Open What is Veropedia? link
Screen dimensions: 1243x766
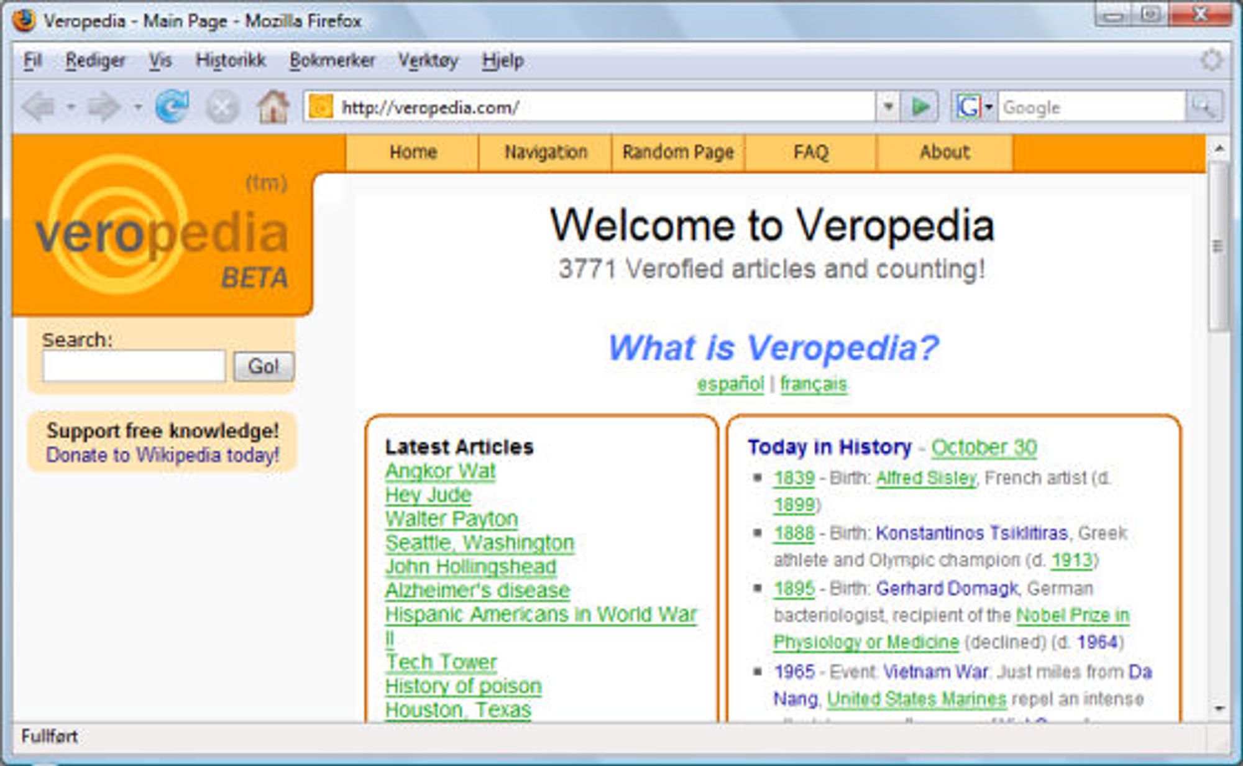pos(773,347)
